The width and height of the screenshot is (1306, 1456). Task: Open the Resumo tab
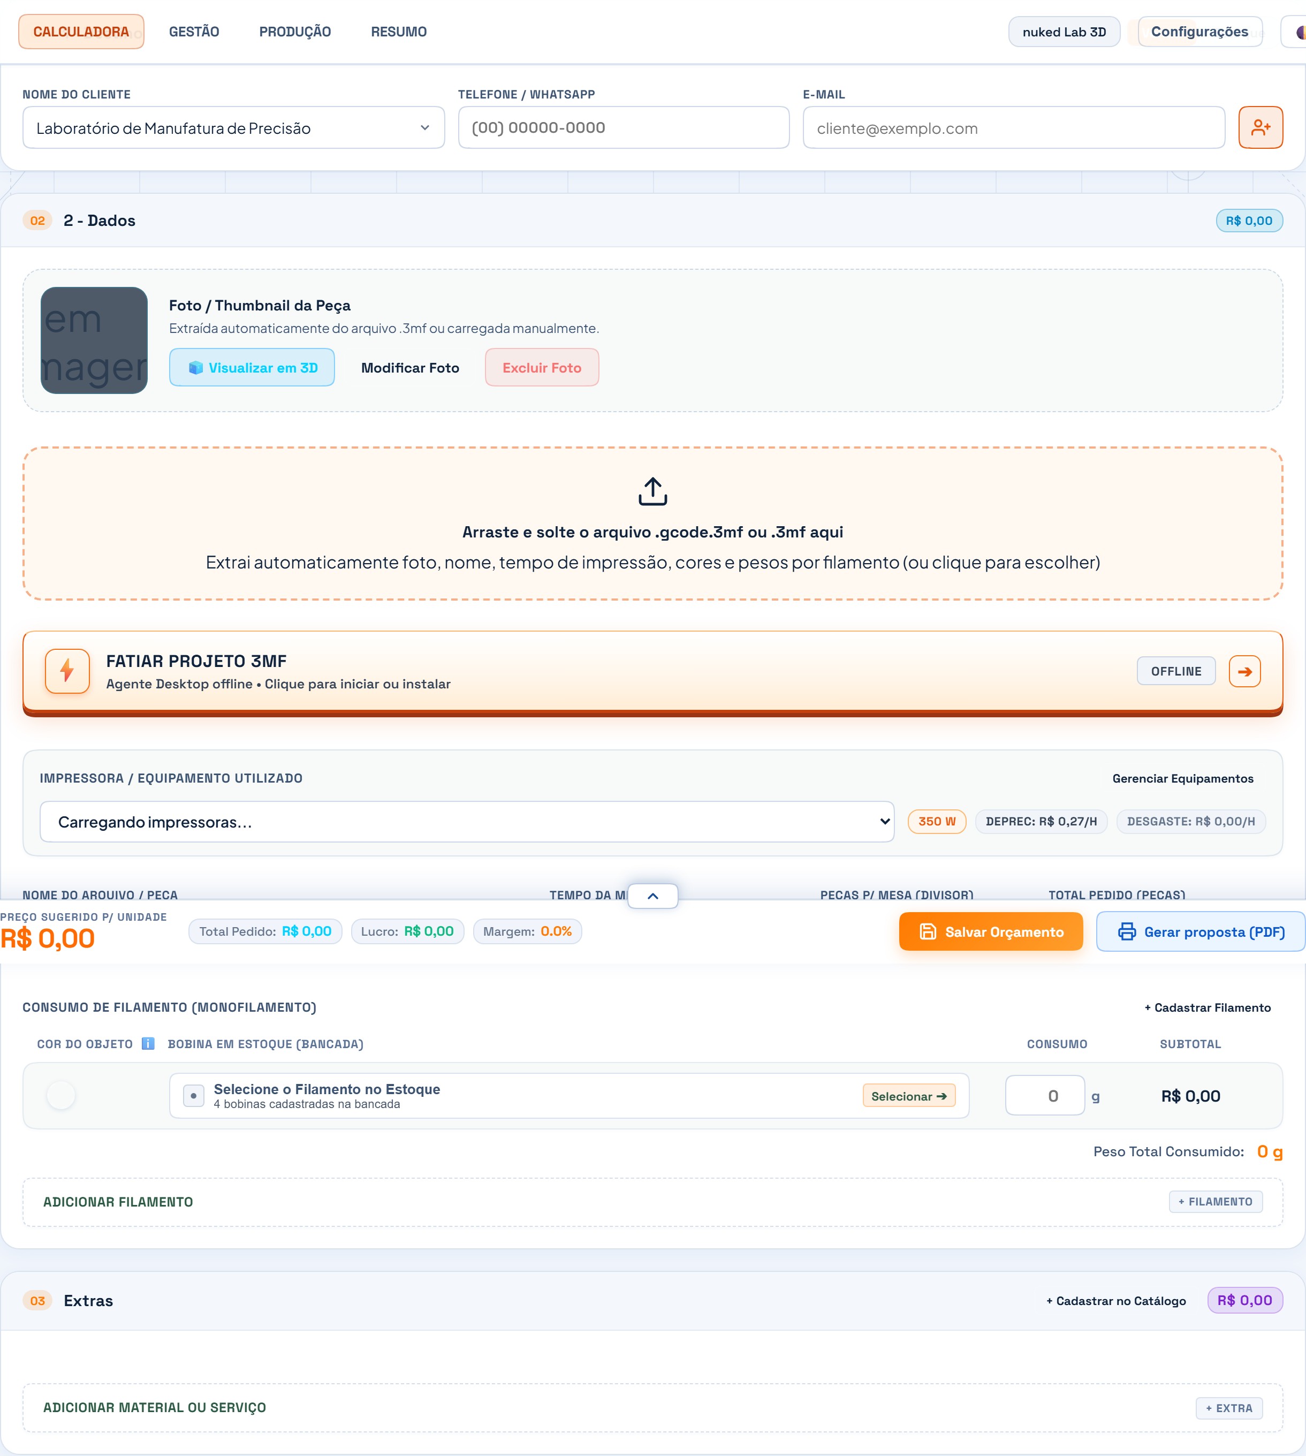pyautogui.click(x=399, y=32)
